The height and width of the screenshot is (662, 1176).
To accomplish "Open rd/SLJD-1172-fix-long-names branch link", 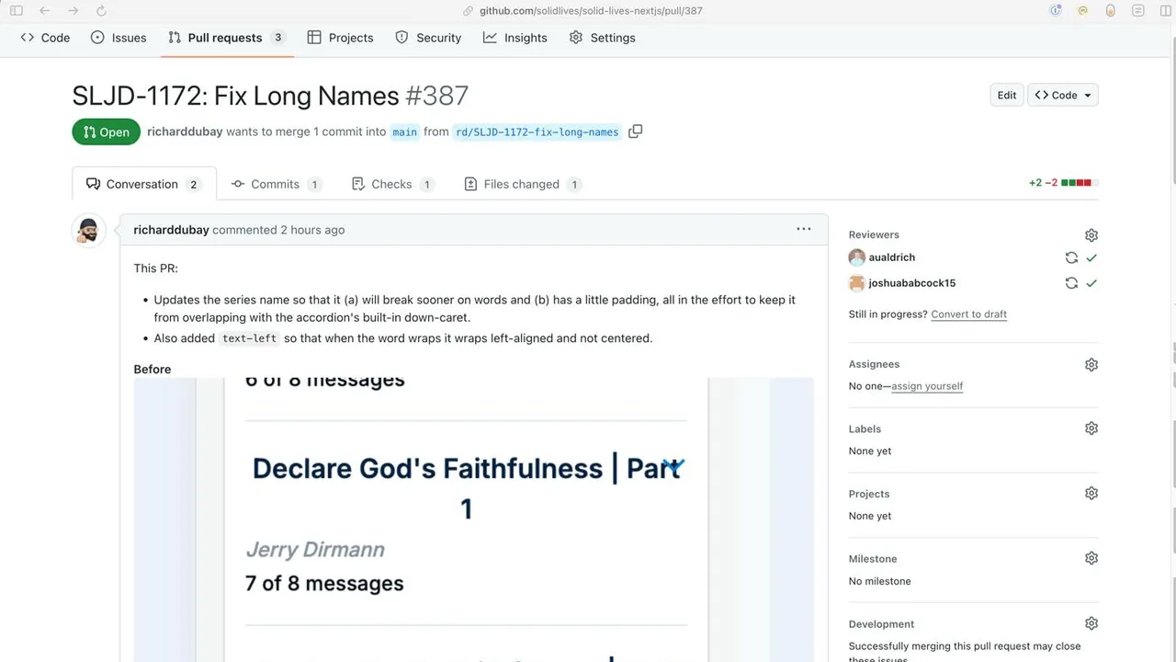I will [x=537, y=131].
